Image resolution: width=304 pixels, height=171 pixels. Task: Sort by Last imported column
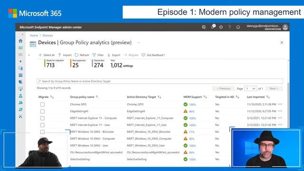click(258, 97)
